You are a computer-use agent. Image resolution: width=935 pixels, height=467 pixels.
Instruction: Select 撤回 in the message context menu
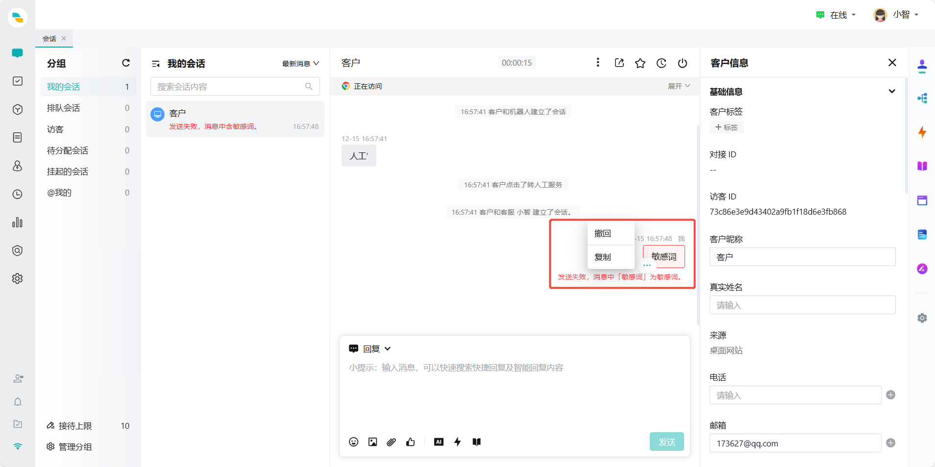(603, 234)
